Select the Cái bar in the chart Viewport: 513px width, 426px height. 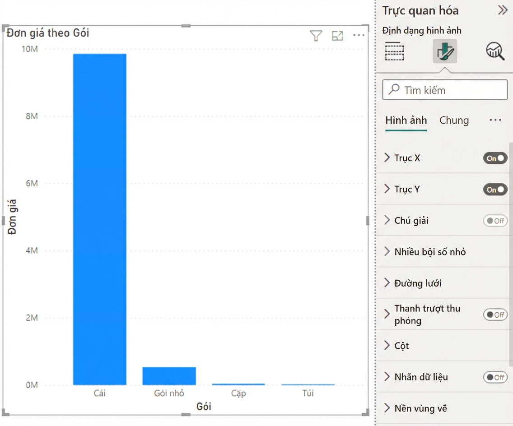(x=100, y=219)
